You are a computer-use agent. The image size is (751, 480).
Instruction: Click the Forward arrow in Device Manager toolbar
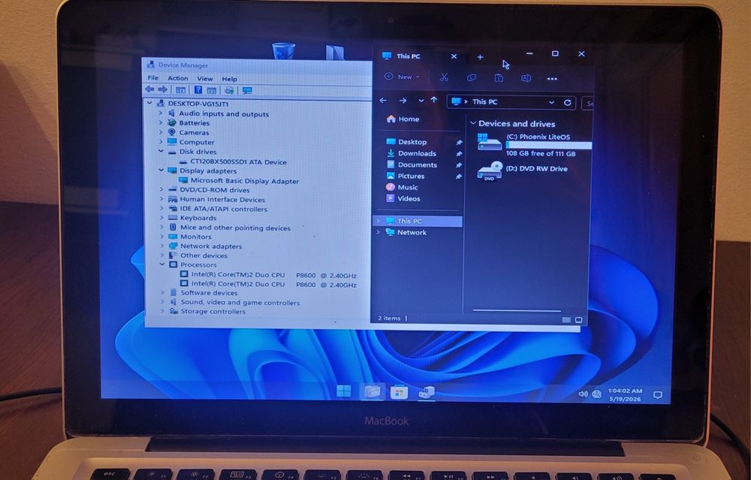coord(162,89)
